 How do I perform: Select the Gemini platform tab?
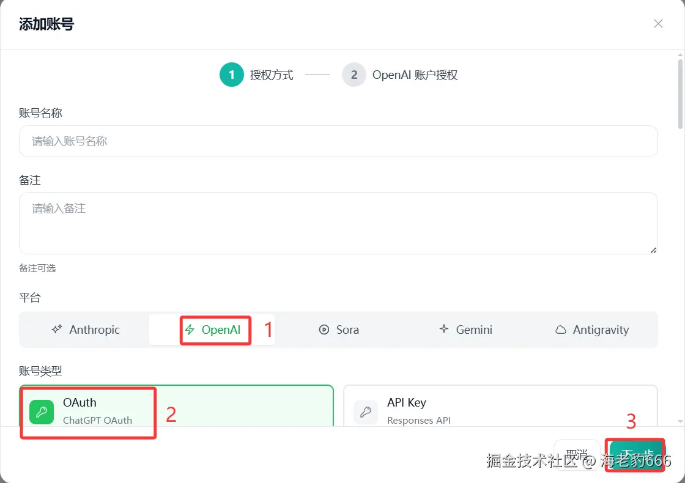(x=465, y=330)
